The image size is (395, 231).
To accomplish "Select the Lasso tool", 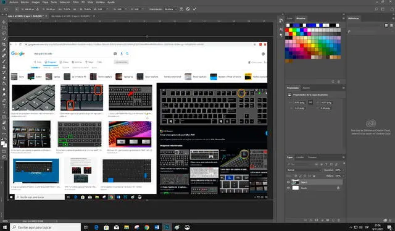I will [x=4, y=33].
